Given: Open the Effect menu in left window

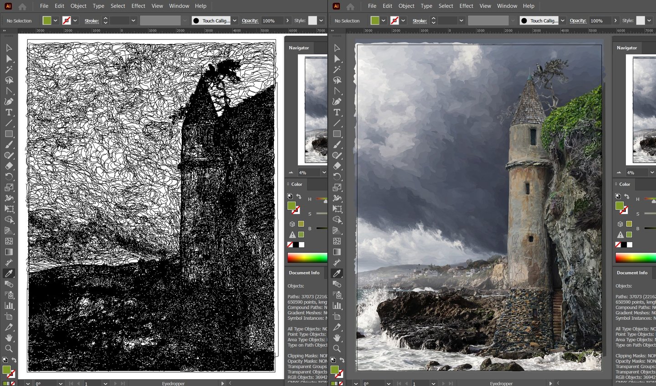Looking at the screenshot, I should click(138, 6).
